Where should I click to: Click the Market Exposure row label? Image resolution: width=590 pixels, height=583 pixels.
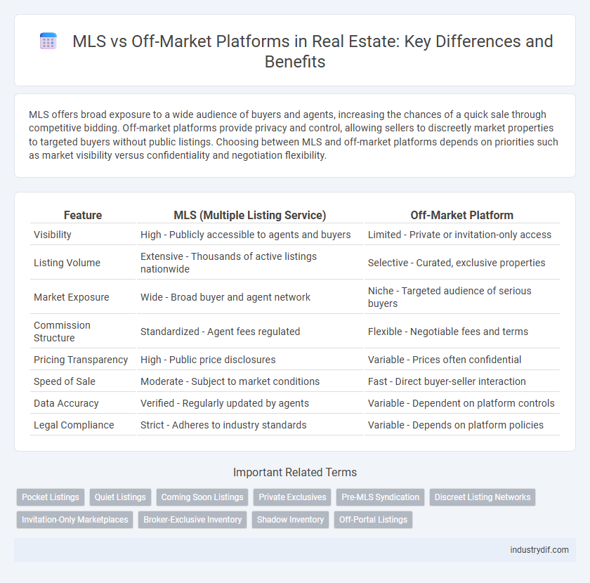[72, 297]
